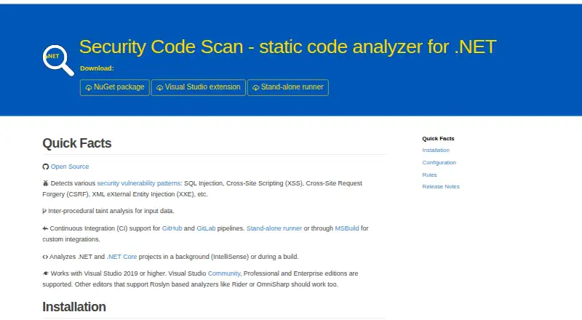582x320 pixels.
Task: Download the Visual Studio extension
Action: 199,87
